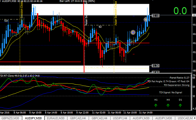Click the H1 timeframe label
196x120 pixels.
click(x=156, y=100)
